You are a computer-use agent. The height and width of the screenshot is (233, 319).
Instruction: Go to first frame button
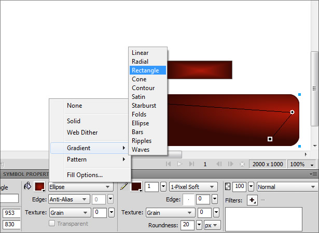tap(168, 164)
